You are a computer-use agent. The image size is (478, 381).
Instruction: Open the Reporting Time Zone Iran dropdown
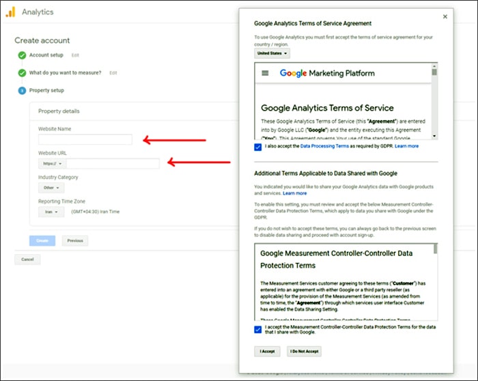pos(51,212)
